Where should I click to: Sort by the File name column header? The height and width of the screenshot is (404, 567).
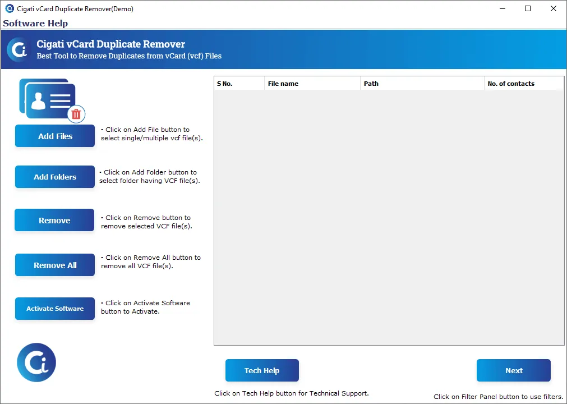click(312, 83)
